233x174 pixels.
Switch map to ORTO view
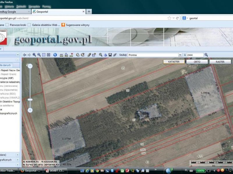pyautogui.click(x=197, y=62)
